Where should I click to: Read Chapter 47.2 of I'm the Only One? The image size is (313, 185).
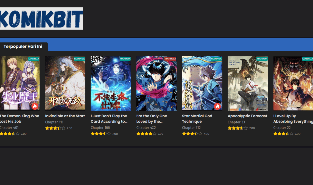pyautogui.click(x=146, y=128)
